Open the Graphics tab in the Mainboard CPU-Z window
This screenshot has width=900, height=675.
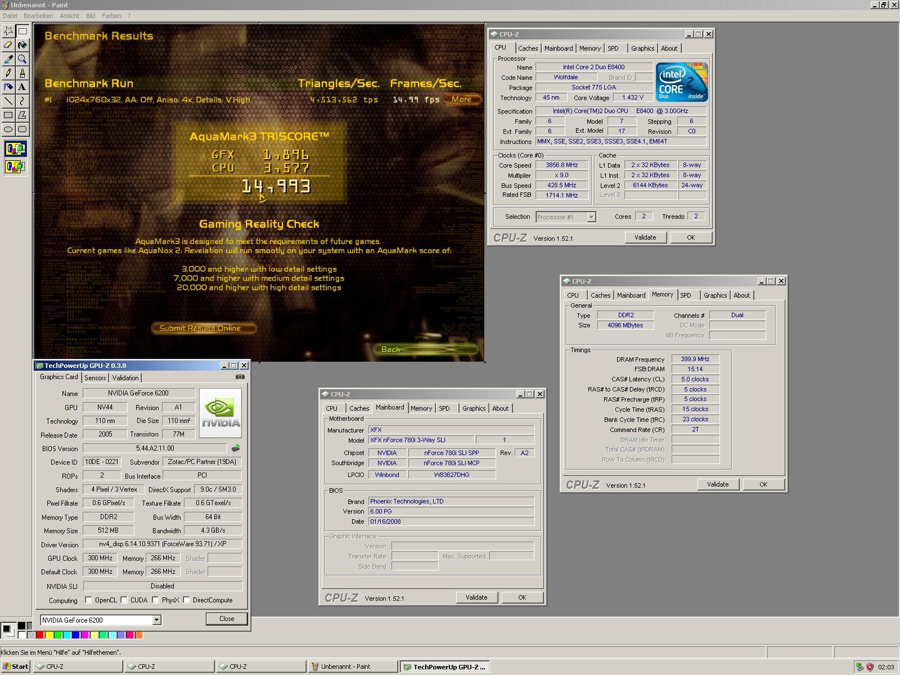[474, 408]
